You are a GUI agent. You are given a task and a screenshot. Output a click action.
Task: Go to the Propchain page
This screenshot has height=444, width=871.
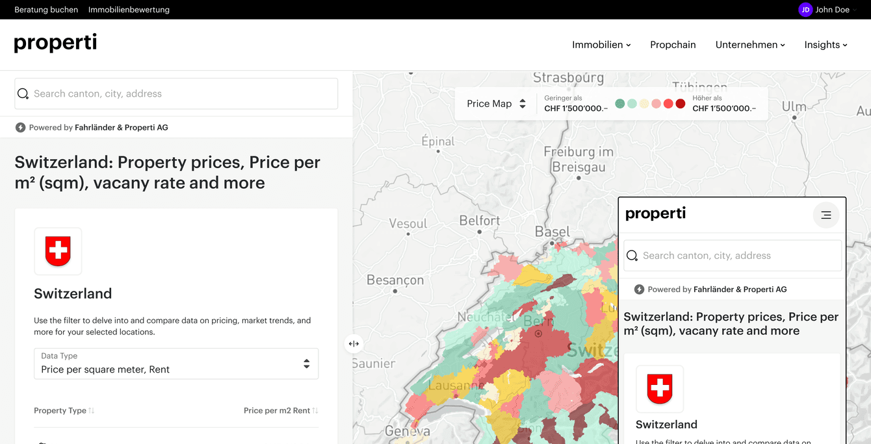tap(673, 45)
